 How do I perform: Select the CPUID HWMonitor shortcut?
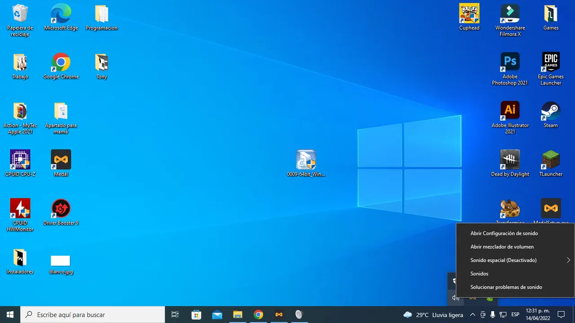point(20,215)
